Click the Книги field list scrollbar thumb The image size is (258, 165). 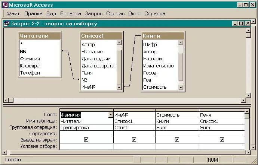point(181,67)
